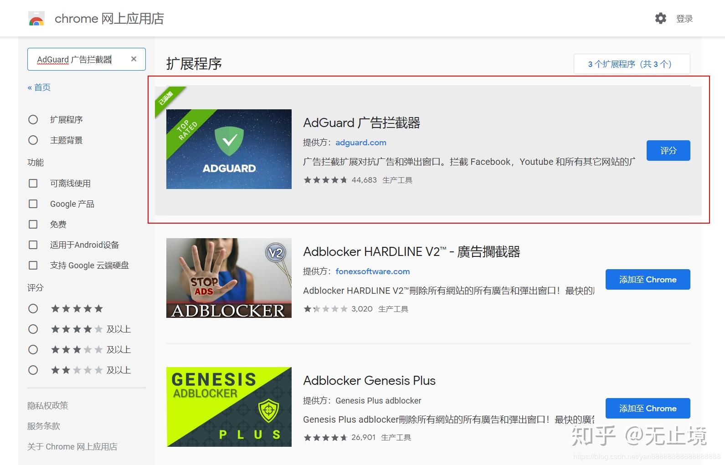This screenshot has height=465, width=725.
Task: Add Adblocker Genesis Plus to Chrome
Action: click(x=648, y=408)
